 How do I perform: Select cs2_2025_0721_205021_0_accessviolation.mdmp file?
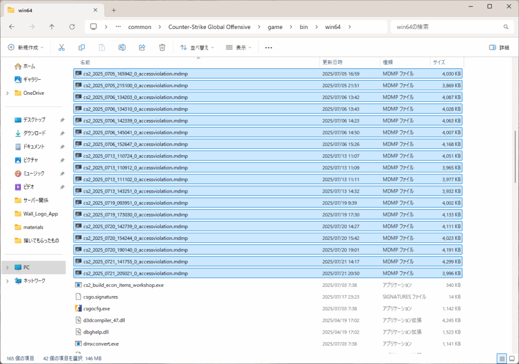tap(268, 273)
